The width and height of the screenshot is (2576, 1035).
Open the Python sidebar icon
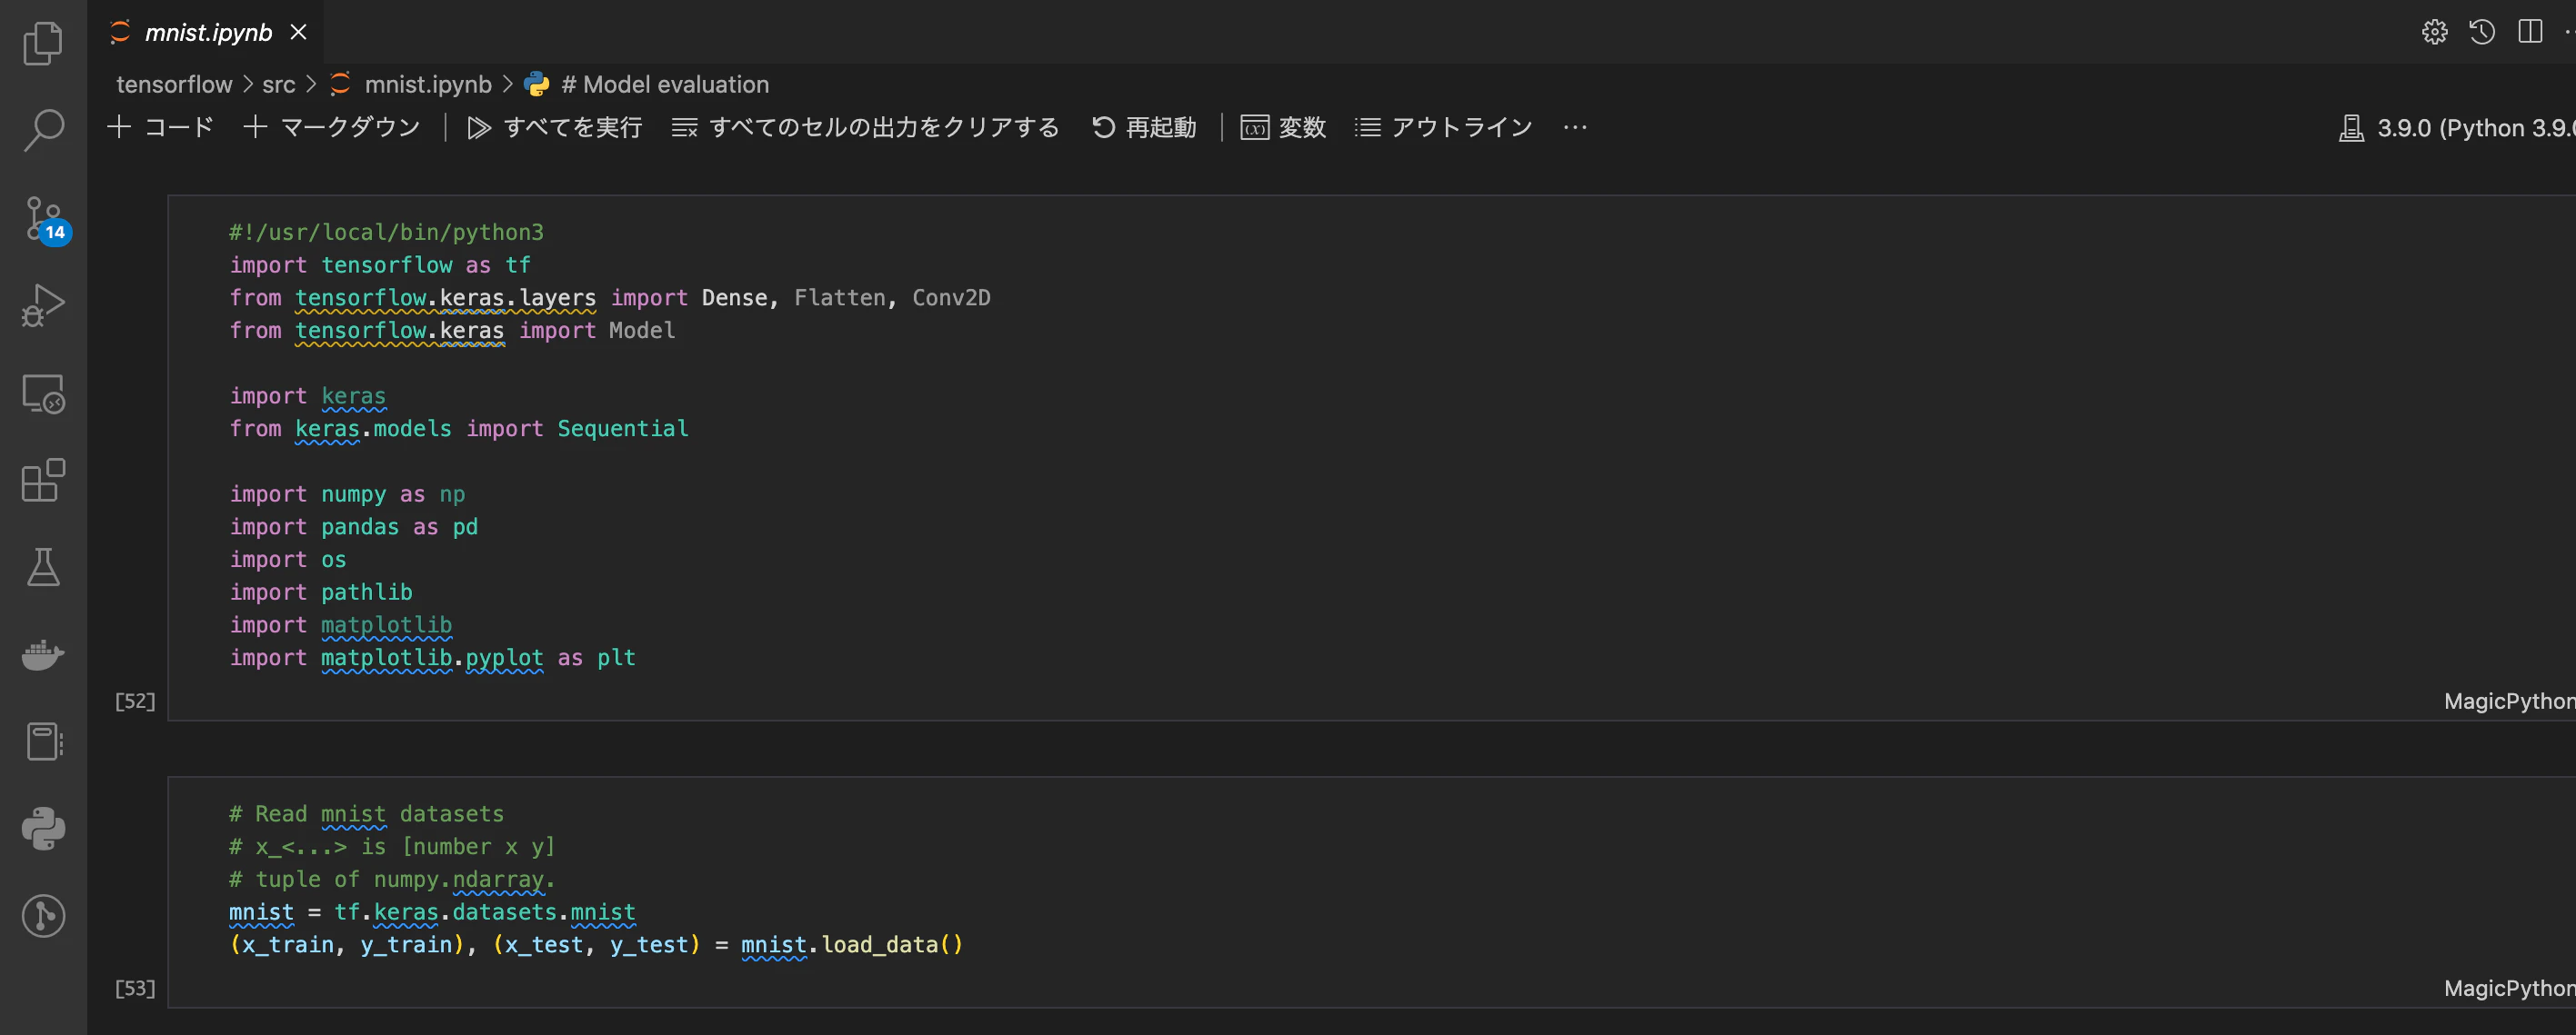pyautogui.click(x=43, y=830)
